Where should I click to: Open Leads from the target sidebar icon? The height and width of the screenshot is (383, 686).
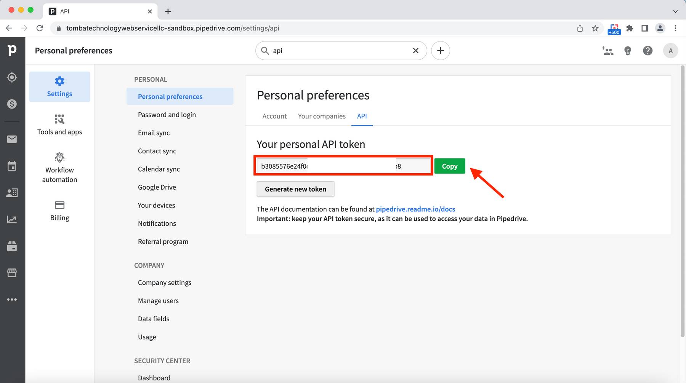tap(12, 77)
